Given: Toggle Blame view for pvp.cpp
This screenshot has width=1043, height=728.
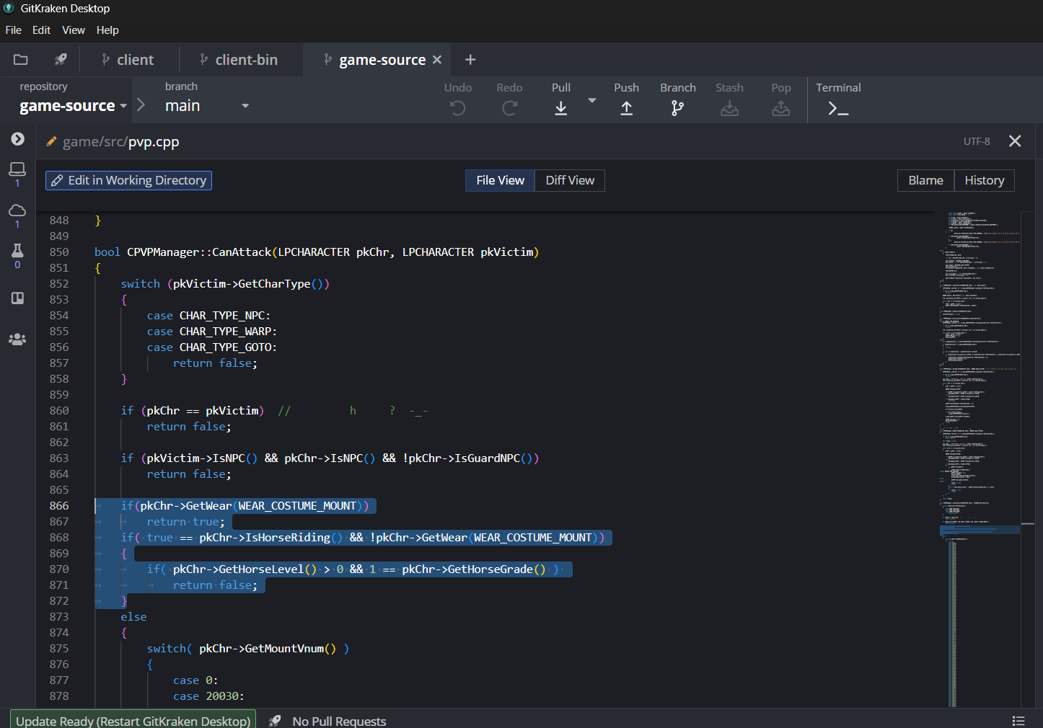Looking at the screenshot, I should 925,180.
